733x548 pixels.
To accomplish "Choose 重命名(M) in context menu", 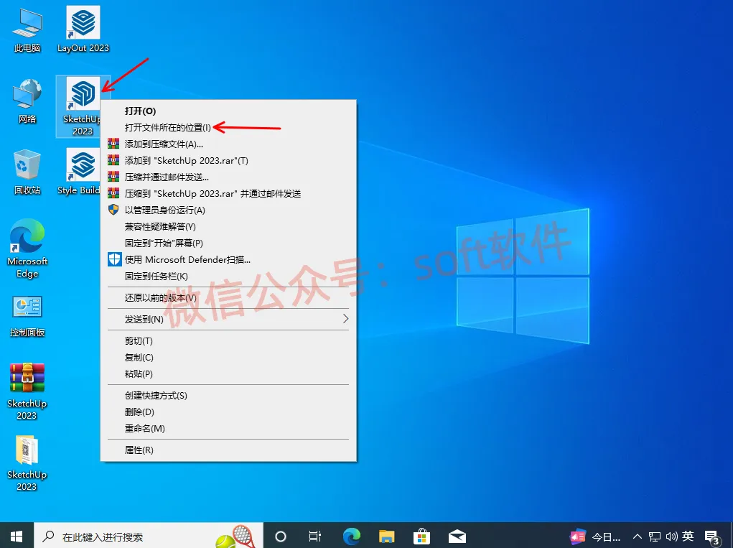I will tap(228, 428).
